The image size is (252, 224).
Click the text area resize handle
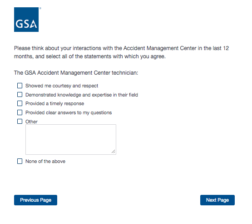(x=114, y=152)
